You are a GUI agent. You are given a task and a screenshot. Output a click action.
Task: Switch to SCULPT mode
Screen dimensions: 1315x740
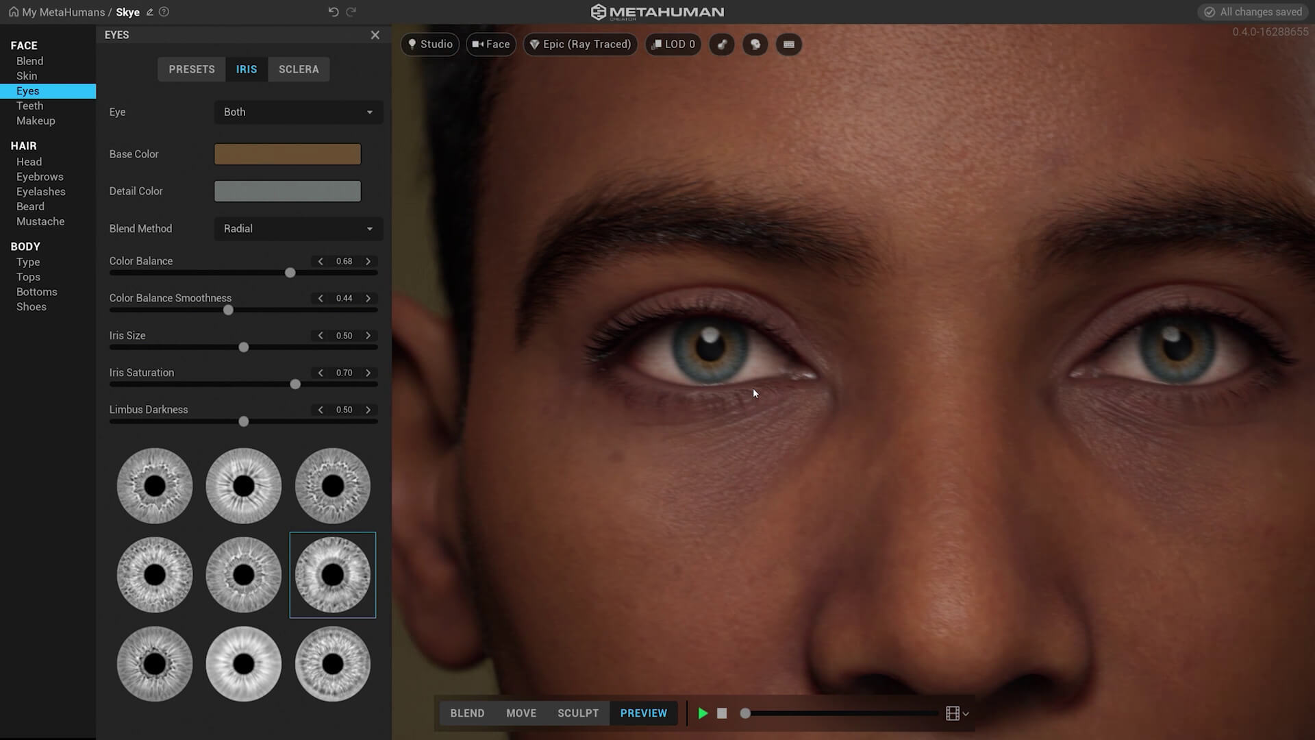click(x=577, y=713)
